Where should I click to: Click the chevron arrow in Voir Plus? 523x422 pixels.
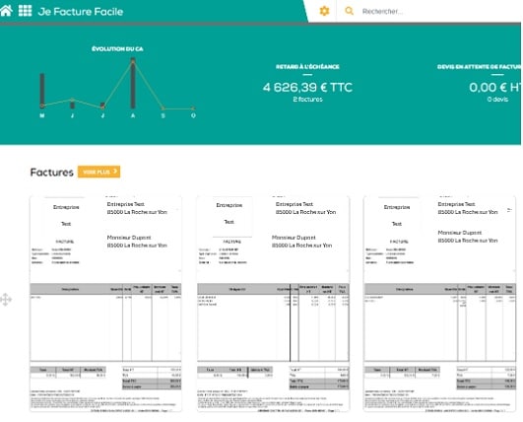(115, 172)
